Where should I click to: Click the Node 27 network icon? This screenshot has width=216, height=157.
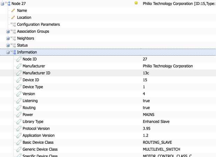pos(8,3)
